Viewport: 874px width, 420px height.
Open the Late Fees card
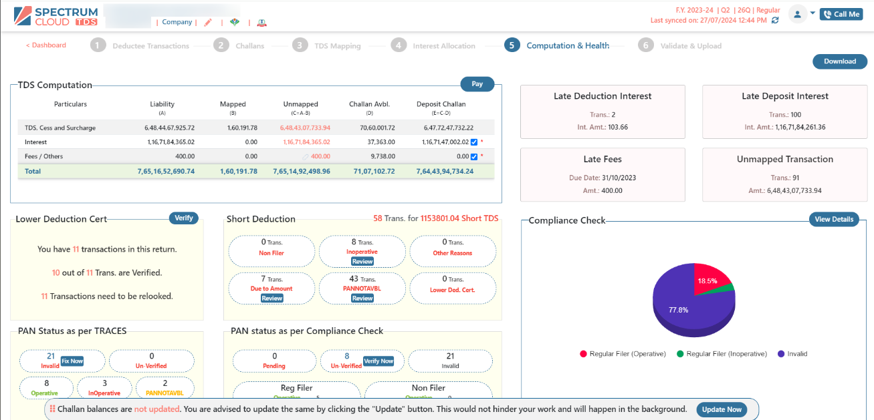point(603,174)
